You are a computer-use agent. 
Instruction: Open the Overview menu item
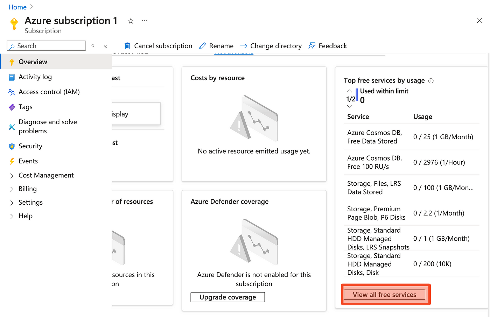pos(56,62)
